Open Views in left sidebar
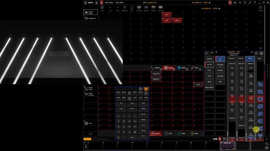This screenshot has width=270, height=151. pos(91,123)
